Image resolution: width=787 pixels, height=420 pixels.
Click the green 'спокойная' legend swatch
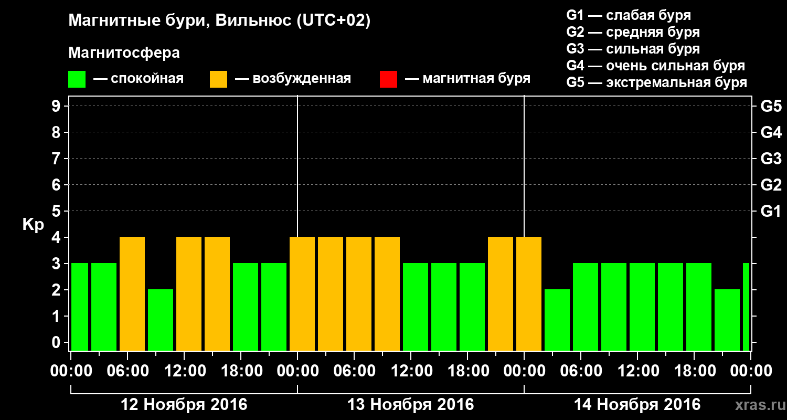(77, 79)
